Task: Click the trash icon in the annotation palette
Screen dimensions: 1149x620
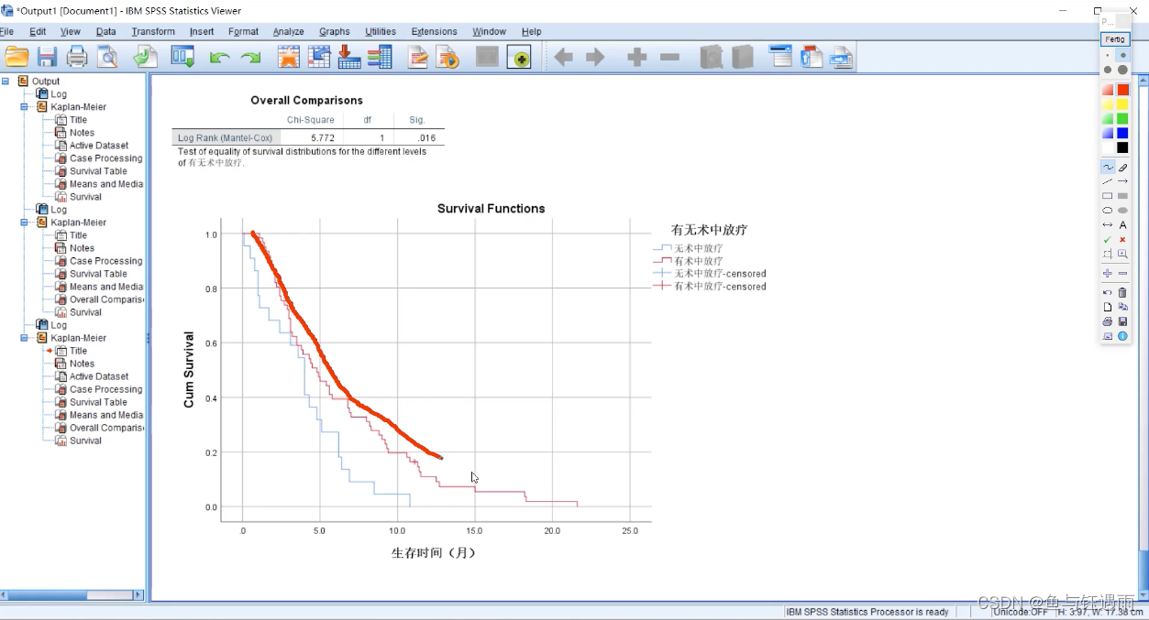Action: [x=1122, y=292]
